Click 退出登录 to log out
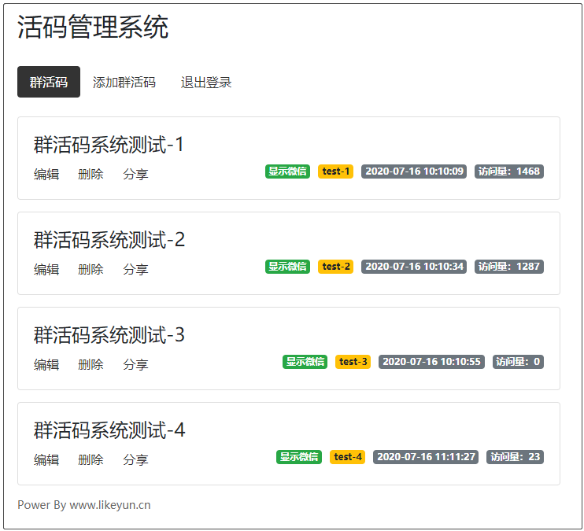This screenshot has height=531, width=584. point(206,82)
